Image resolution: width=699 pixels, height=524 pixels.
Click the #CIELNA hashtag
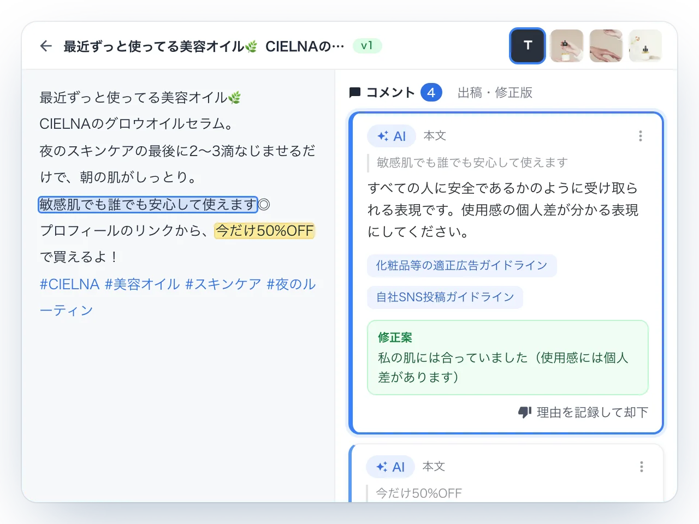[69, 284]
